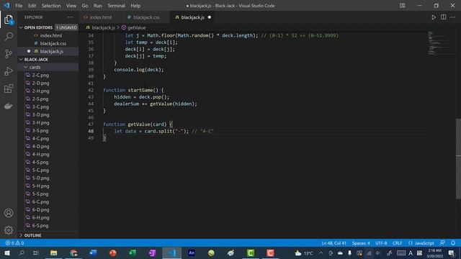Open weather 13°C taskbar widget
This screenshot has width=461, height=259.
(x=304, y=253)
